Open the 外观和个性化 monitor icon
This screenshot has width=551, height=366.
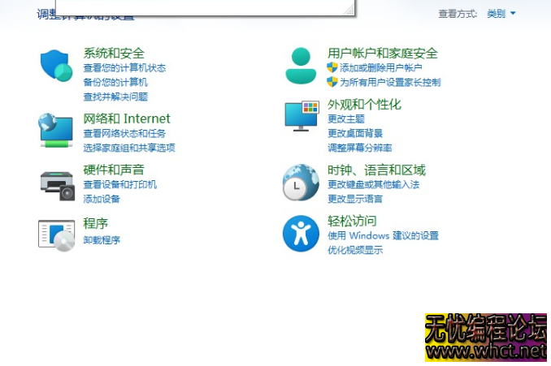point(301,116)
